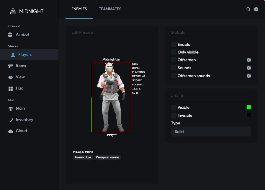Viewport: 265px width, 190px height.
Task: Click the KITS flag label
Action: click(x=135, y=64)
